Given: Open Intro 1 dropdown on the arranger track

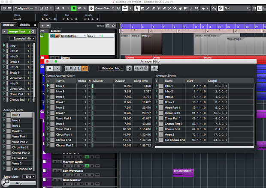Looking at the screenshot, I should (94, 36).
